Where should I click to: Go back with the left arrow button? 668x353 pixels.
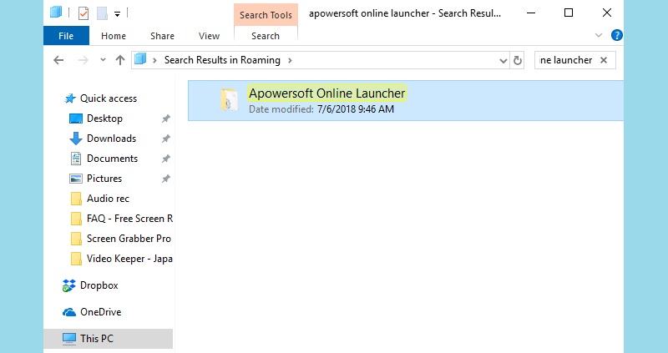click(58, 60)
